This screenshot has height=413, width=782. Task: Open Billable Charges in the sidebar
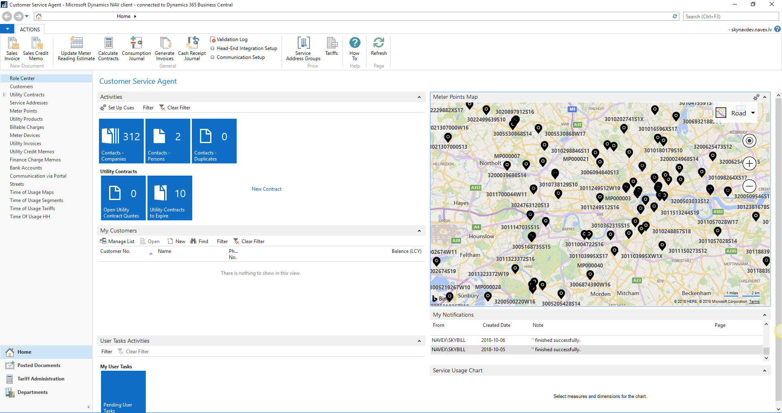point(27,127)
